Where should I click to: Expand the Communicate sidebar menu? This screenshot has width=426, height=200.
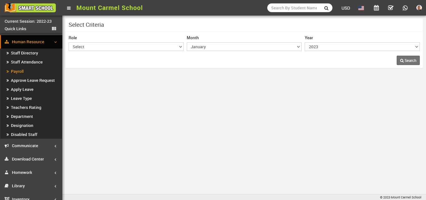tap(31, 146)
